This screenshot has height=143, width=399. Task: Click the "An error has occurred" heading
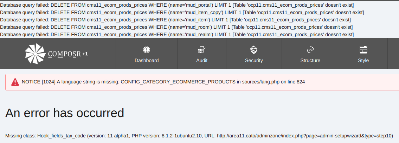[65, 113]
